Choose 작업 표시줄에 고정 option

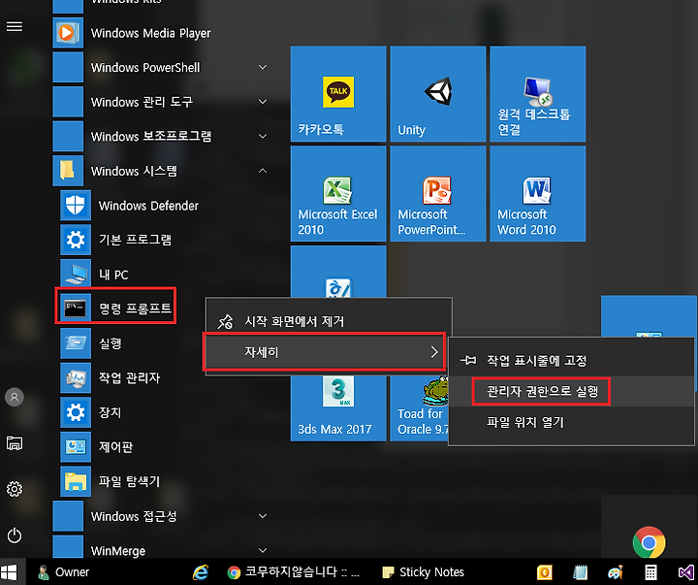click(572, 360)
